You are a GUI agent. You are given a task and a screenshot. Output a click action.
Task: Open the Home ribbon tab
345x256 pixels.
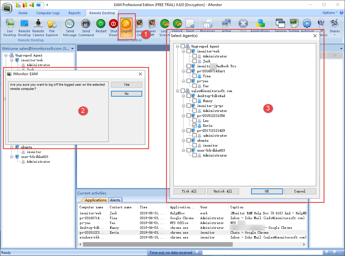23,13
